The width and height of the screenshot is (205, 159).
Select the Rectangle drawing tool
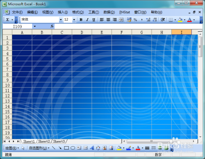click(x=66, y=148)
